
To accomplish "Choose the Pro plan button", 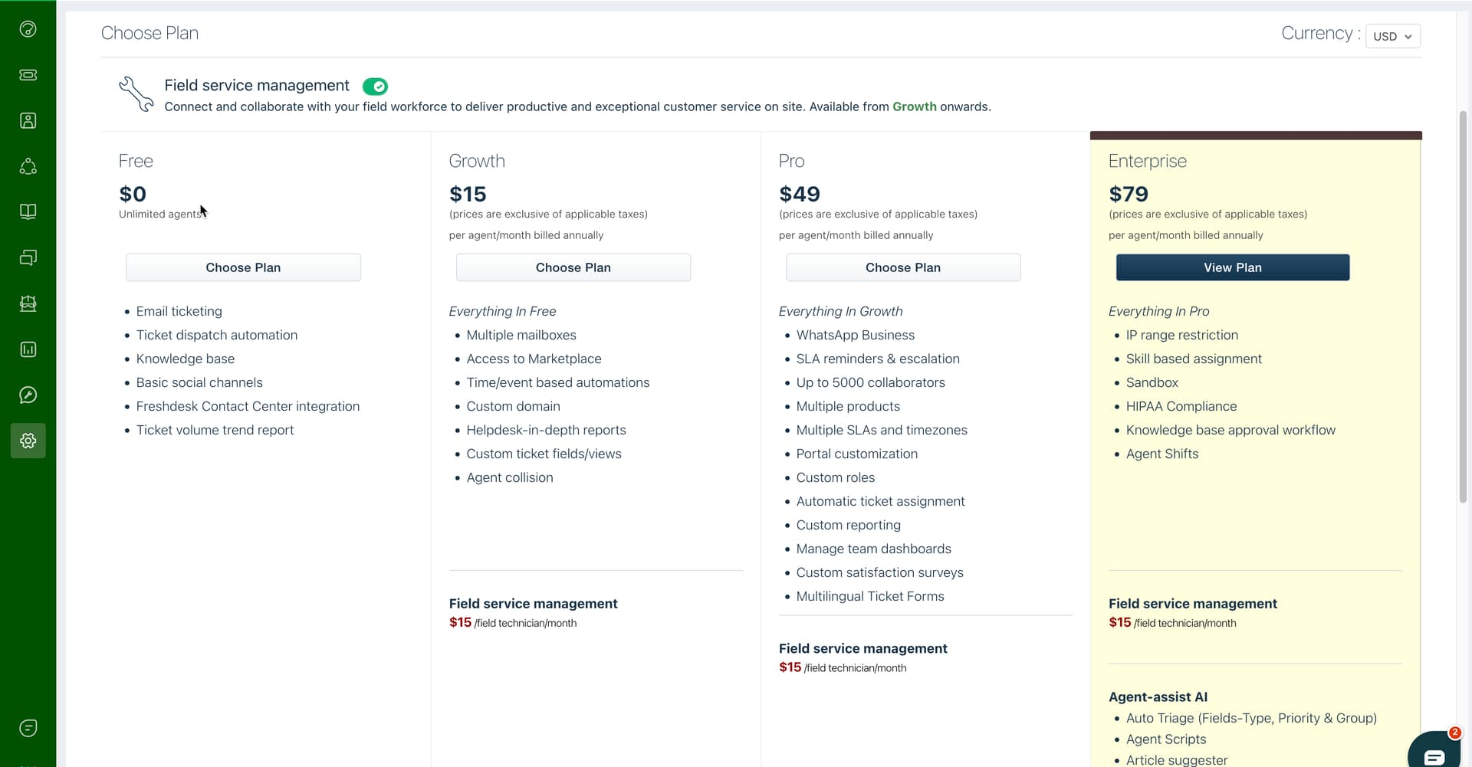I will 903,267.
